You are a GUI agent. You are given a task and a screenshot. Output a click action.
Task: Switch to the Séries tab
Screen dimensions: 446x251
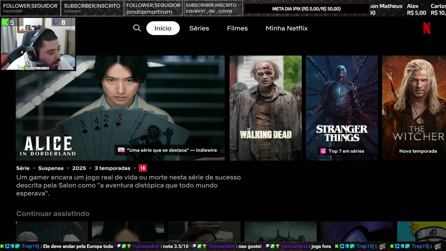pyautogui.click(x=199, y=28)
